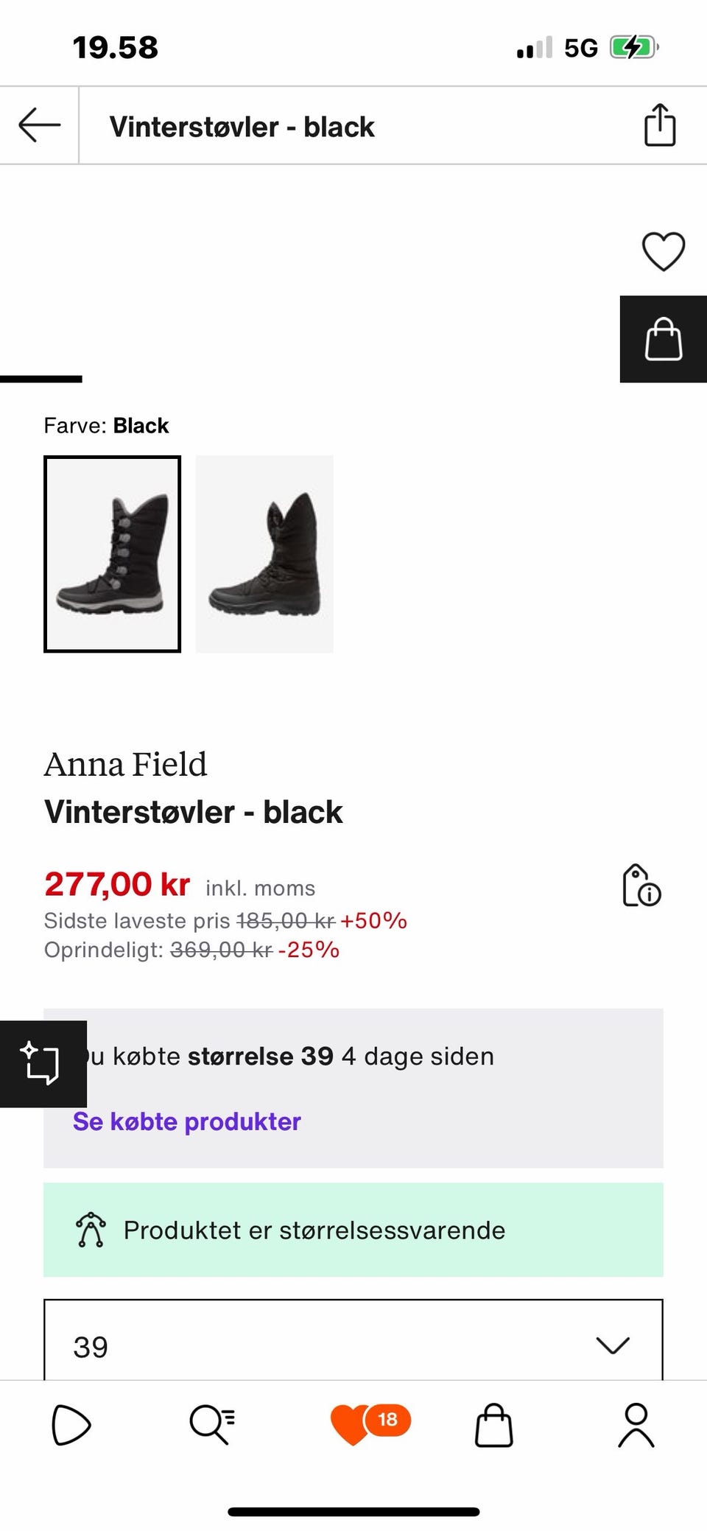Viewport: 707px width, 1531px height.
Task: Open the floating assistant chat icon
Action: point(42,1063)
